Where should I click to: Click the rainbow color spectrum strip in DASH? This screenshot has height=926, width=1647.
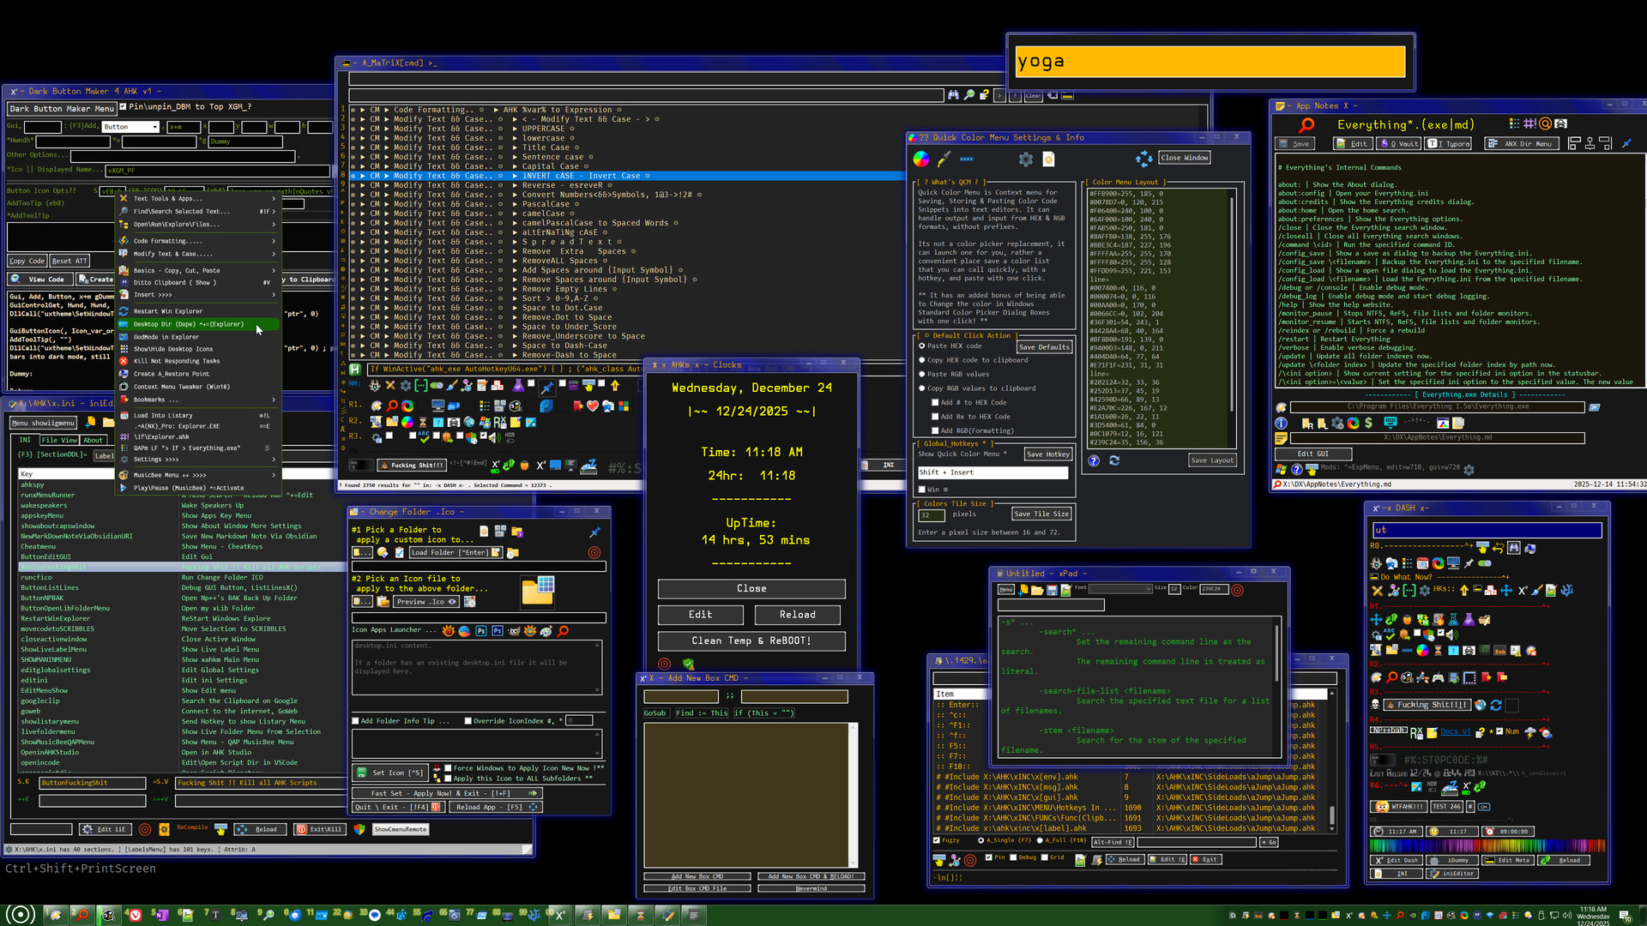tap(1487, 845)
